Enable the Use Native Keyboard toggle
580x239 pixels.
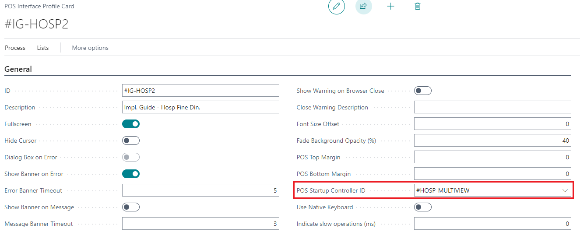pyautogui.click(x=423, y=207)
